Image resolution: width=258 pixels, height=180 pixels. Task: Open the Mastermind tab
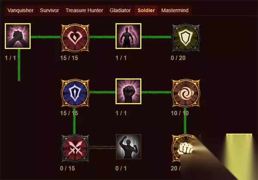click(x=175, y=10)
